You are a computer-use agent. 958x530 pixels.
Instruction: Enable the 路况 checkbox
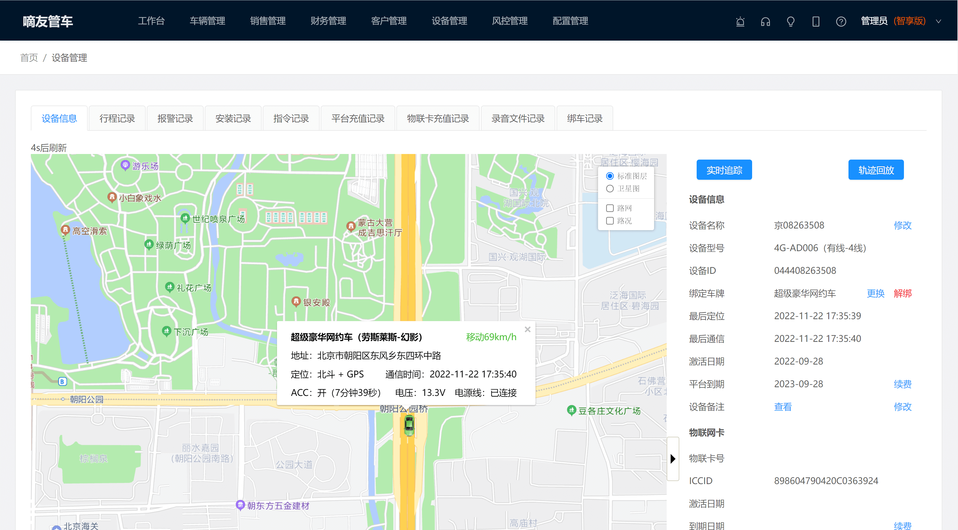tap(610, 221)
